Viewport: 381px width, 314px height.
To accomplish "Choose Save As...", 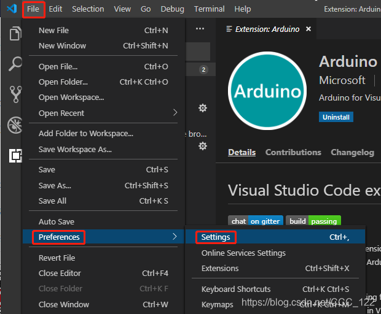I will pos(103,185).
